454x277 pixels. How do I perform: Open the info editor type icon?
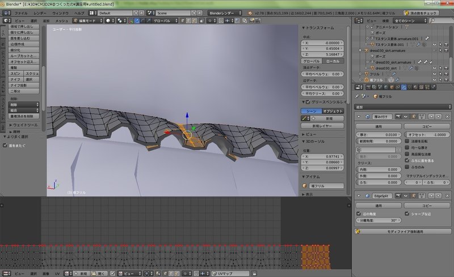coord(7,13)
